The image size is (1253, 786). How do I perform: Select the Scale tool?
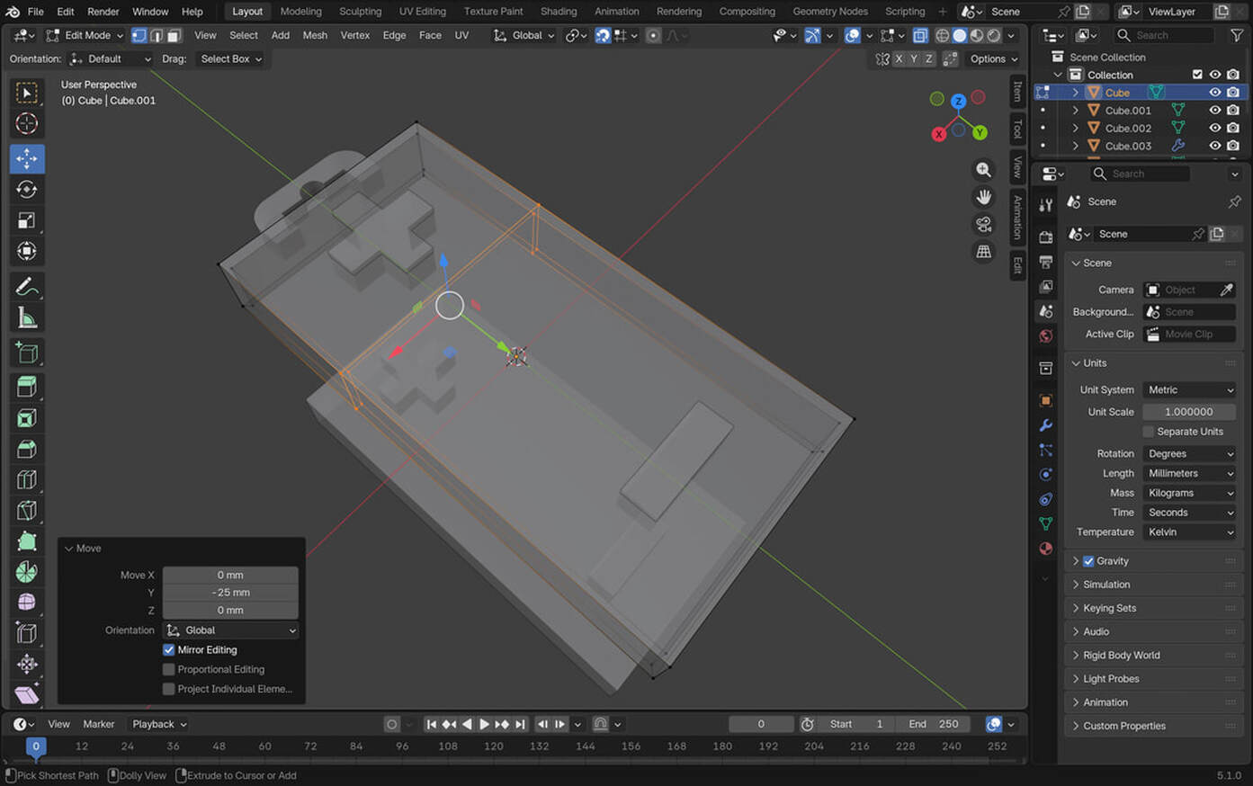[x=27, y=220]
